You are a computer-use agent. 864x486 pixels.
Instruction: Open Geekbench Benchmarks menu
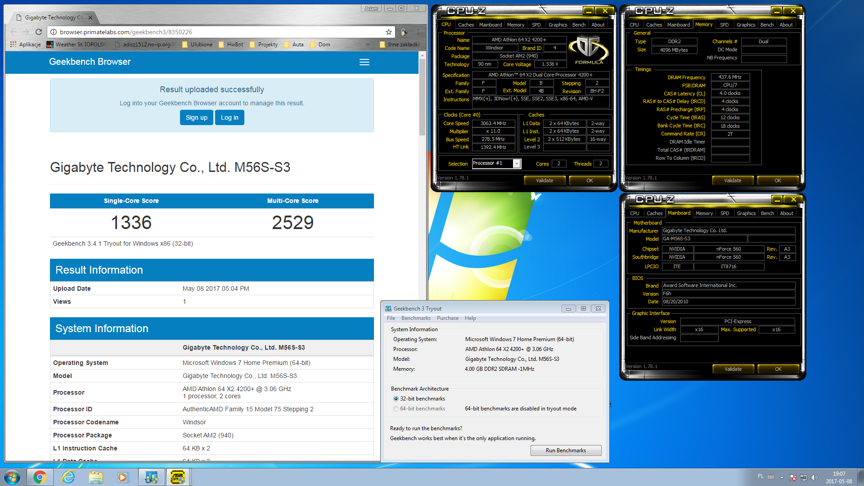(416, 318)
